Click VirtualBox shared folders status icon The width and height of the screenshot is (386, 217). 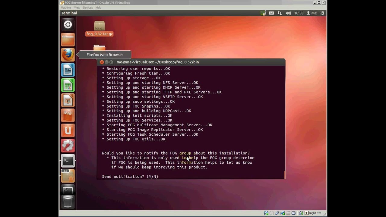pyautogui.click(x=288, y=213)
